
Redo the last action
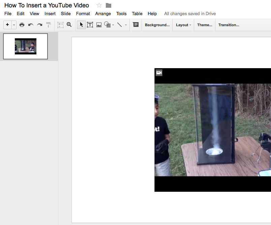[x=39, y=25]
